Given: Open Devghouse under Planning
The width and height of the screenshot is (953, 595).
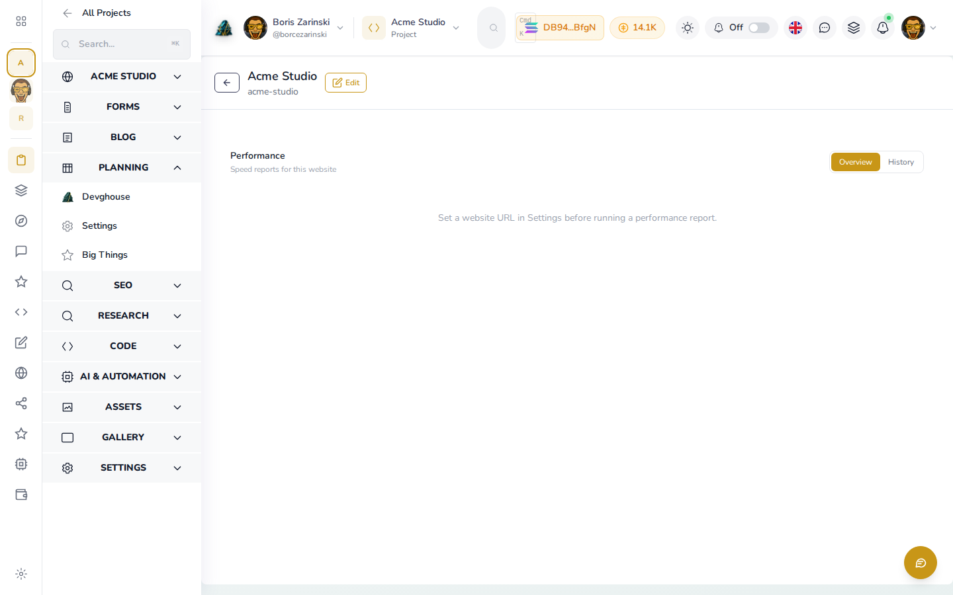Looking at the screenshot, I should point(122,197).
